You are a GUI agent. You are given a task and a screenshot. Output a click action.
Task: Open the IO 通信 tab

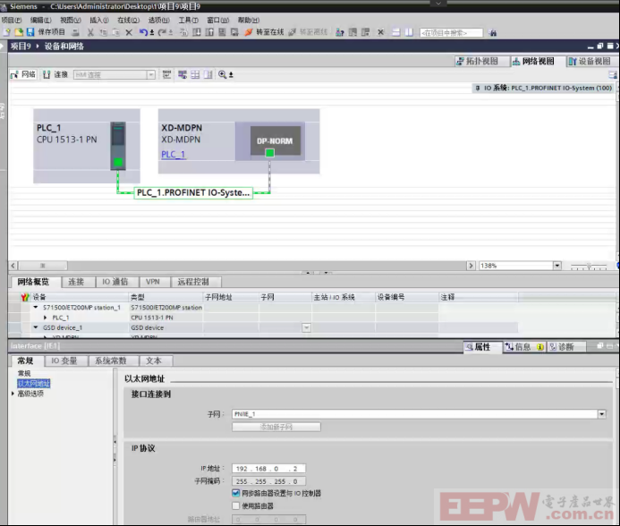[x=115, y=282]
